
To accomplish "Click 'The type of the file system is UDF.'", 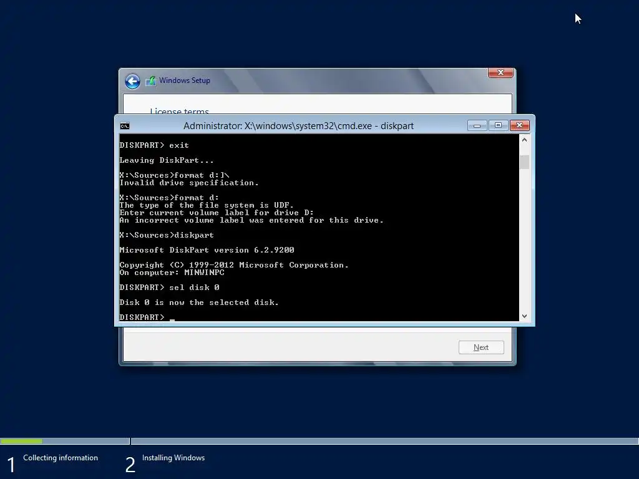I will [207, 205].
